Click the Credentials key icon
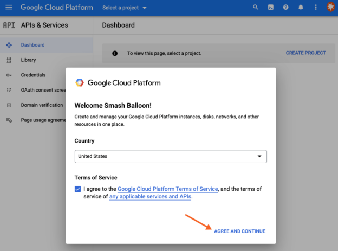 (x=9, y=75)
